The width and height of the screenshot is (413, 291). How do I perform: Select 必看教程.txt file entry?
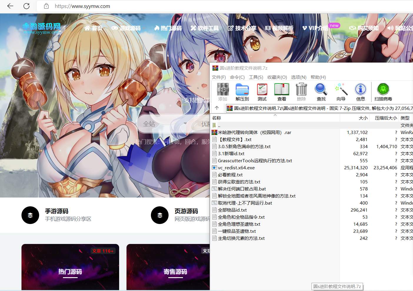230,175
